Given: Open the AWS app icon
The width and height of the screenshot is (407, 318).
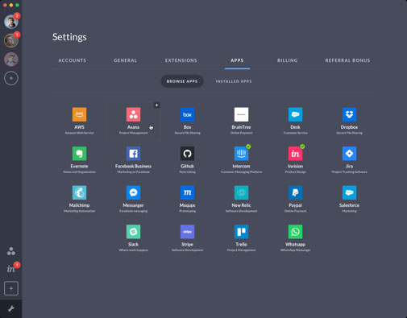Looking at the screenshot, I should coord(79,114).
